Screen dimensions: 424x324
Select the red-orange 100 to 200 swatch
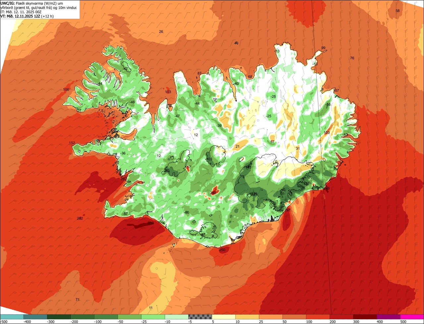tap(318, 317)
